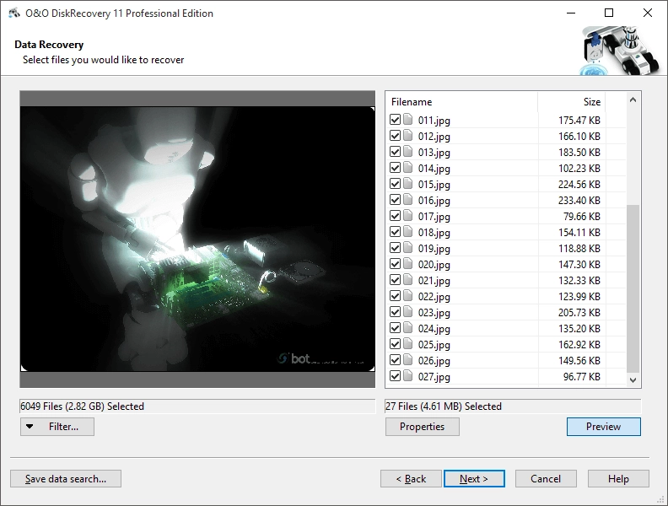Open the Filter... dropdown button

pyautogui.click(x=57, y=427)
